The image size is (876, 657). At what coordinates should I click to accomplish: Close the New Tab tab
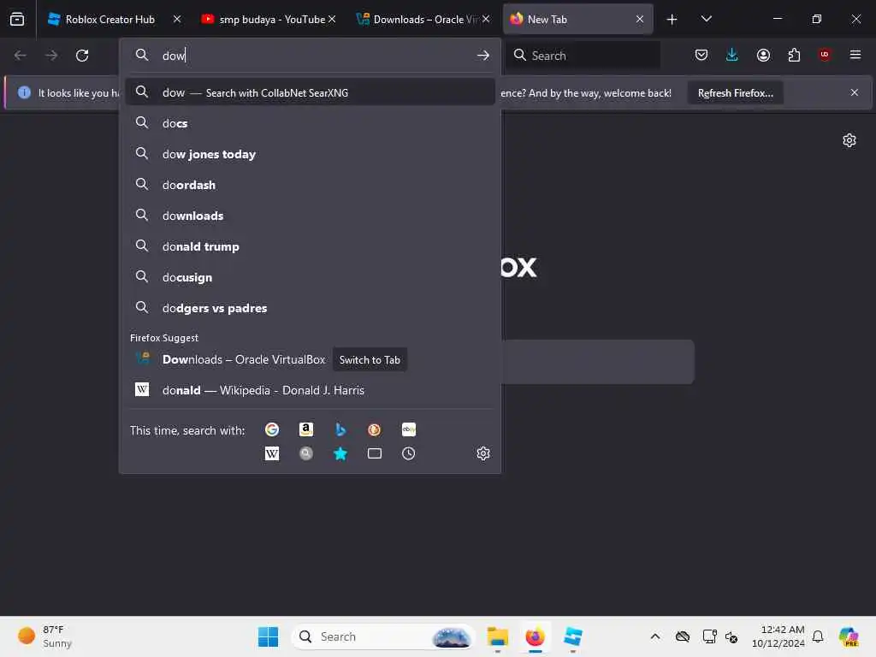[640, 19]
